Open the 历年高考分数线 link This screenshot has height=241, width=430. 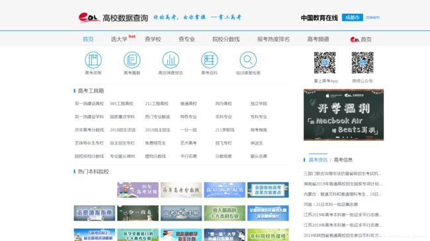tap(89, 130)
